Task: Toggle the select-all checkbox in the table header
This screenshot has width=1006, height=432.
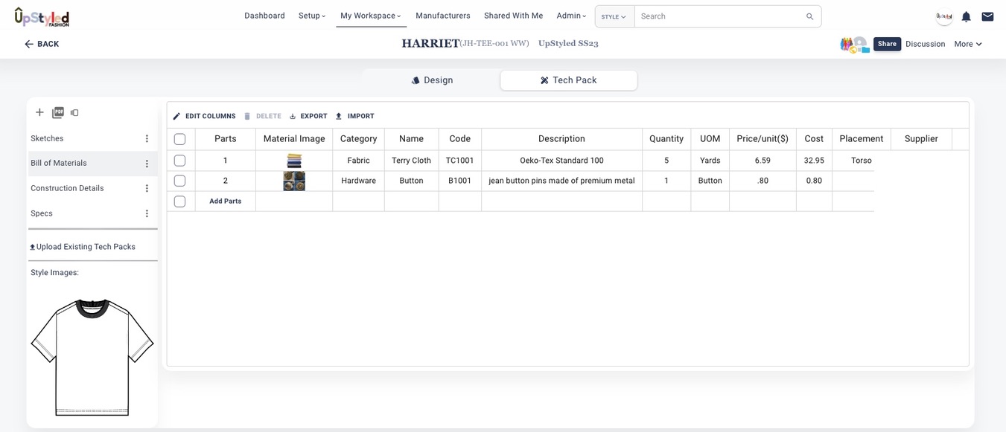Action: click(179, 139)
